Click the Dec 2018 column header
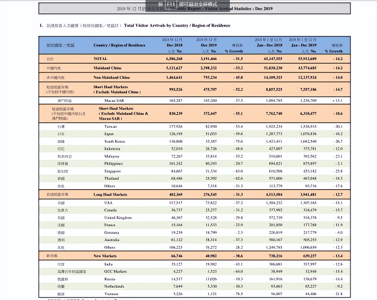 (x=174, y=45)
